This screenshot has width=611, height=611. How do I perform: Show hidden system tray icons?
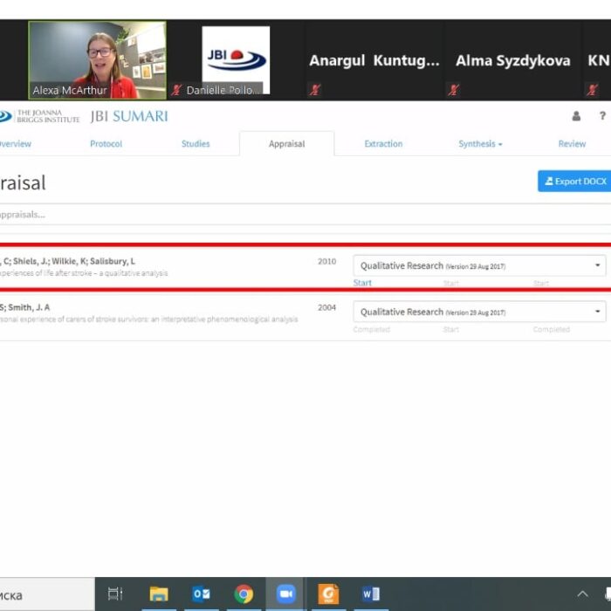[x=582, y=594]
